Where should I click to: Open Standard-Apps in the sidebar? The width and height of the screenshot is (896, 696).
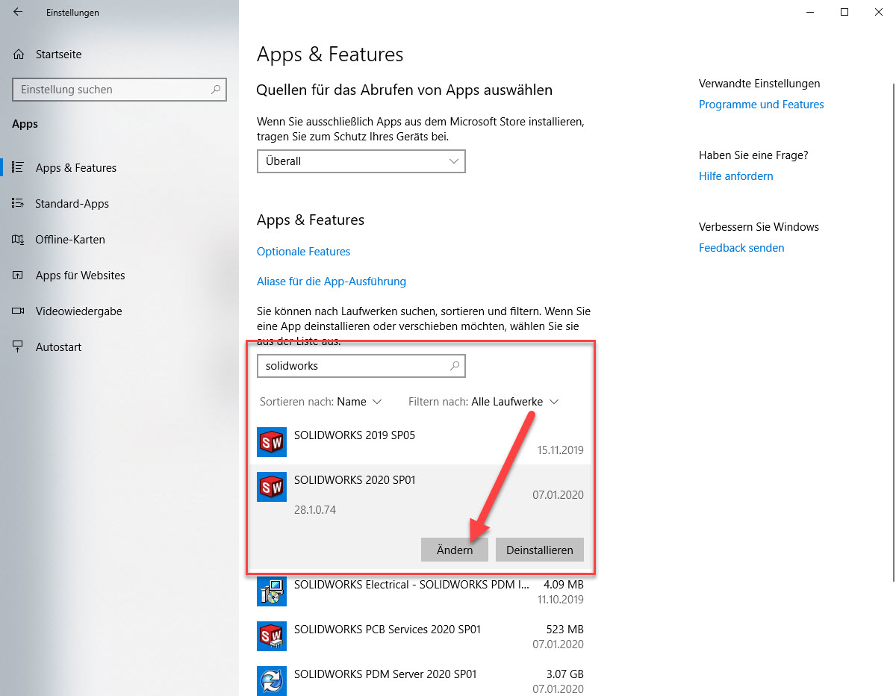pos(72,204)
